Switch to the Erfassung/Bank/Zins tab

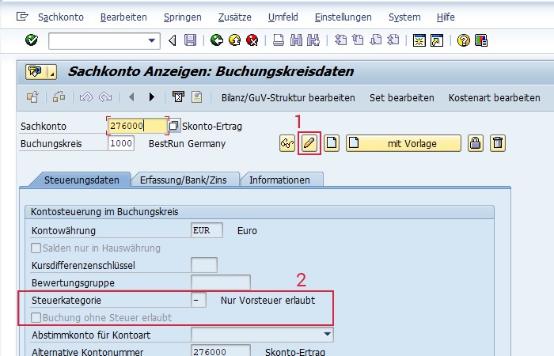point(183,180)
